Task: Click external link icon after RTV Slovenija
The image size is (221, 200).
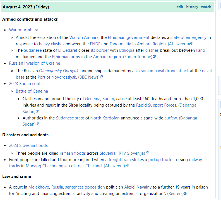Action: click(147, 153)
